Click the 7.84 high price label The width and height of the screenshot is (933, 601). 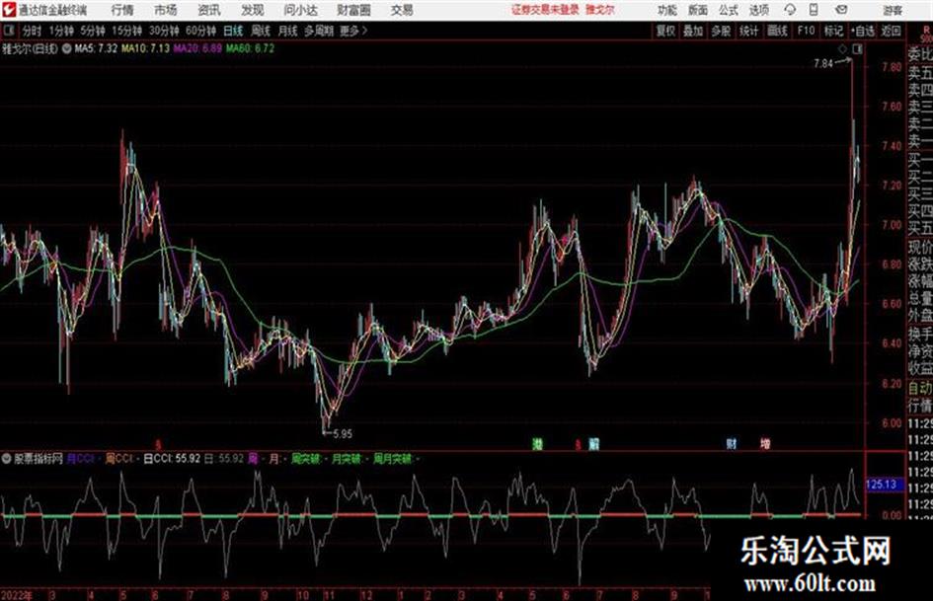(823, 64)
